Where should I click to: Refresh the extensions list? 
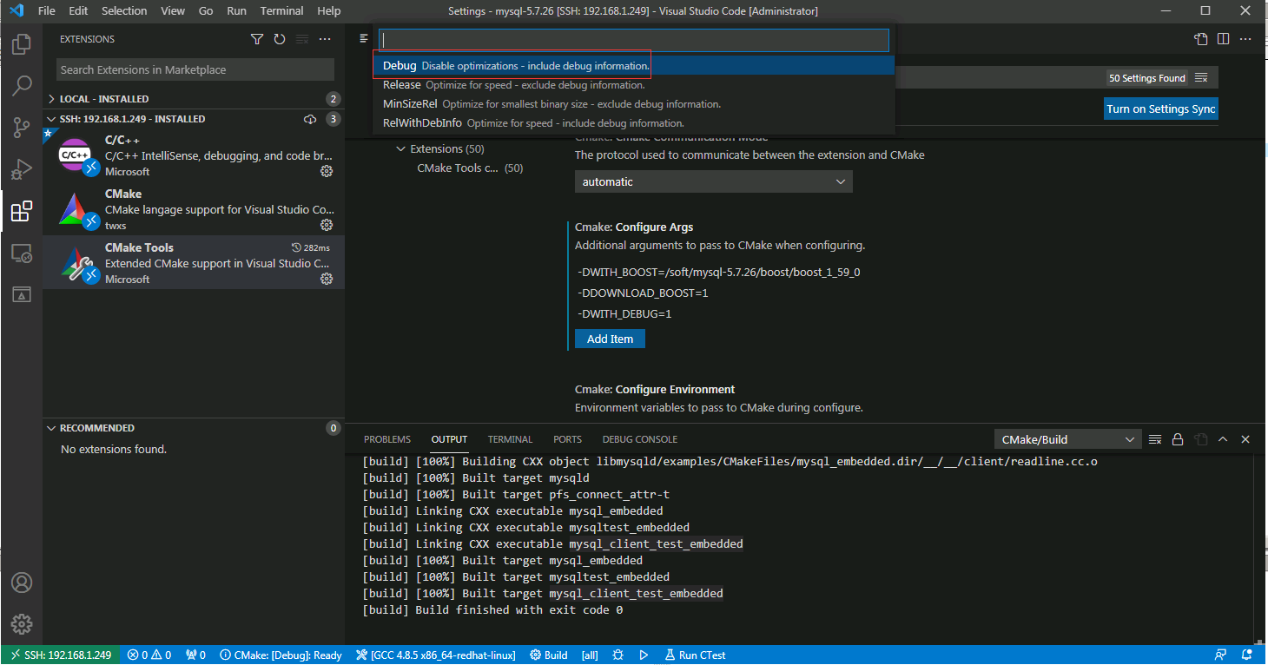coord(280,39)
